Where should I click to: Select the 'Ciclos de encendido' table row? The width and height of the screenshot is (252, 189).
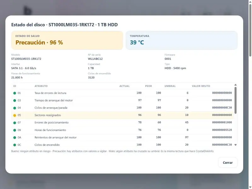[x=123, y=145]
